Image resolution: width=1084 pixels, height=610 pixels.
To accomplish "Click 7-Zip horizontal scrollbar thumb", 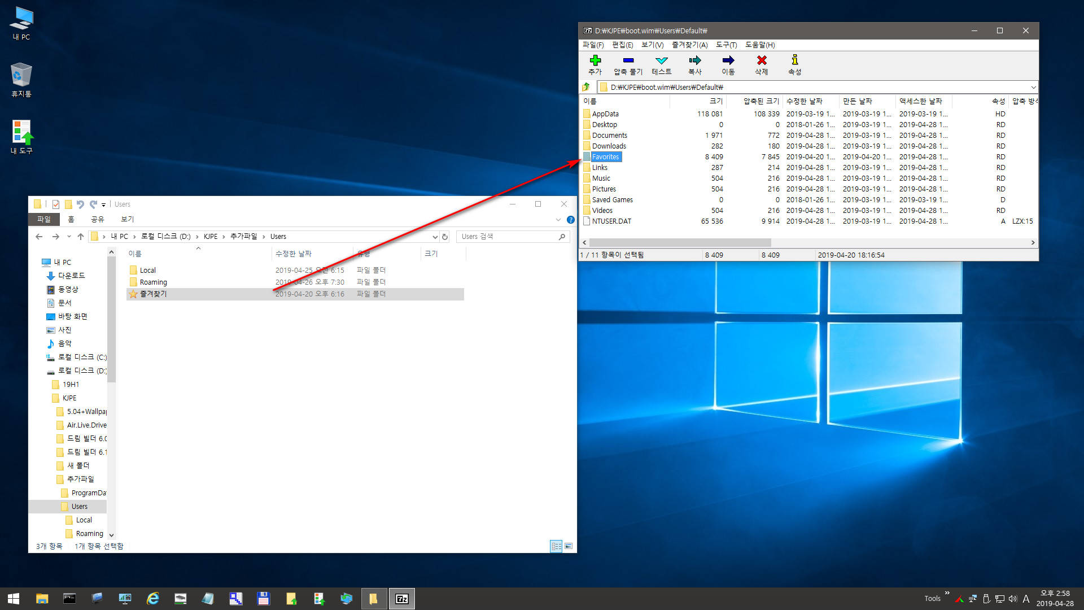I will [x=680, y=242].
